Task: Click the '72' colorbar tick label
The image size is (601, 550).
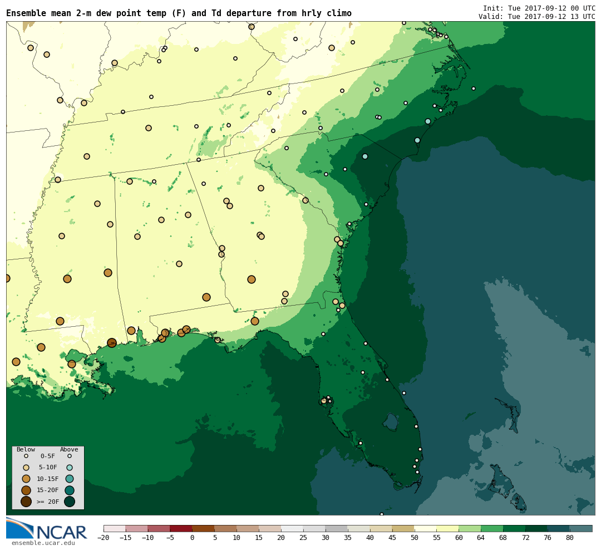Action: [x=526, y=538]
